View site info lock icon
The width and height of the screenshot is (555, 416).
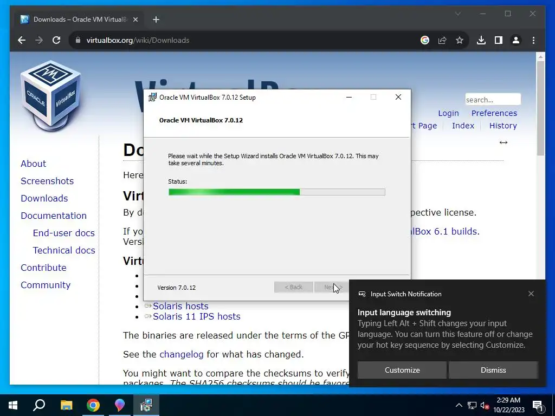[x=78, y=40]
